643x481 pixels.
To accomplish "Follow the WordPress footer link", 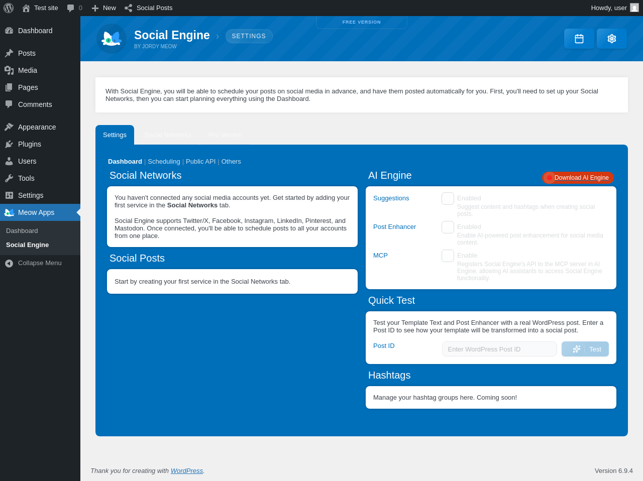I will [x=187, y=470].
